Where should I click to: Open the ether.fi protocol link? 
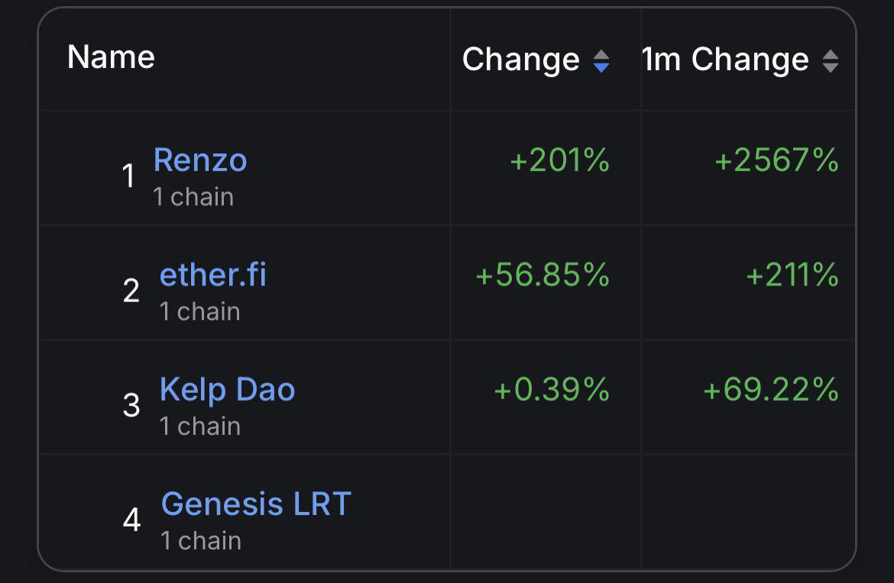[213, 275]
